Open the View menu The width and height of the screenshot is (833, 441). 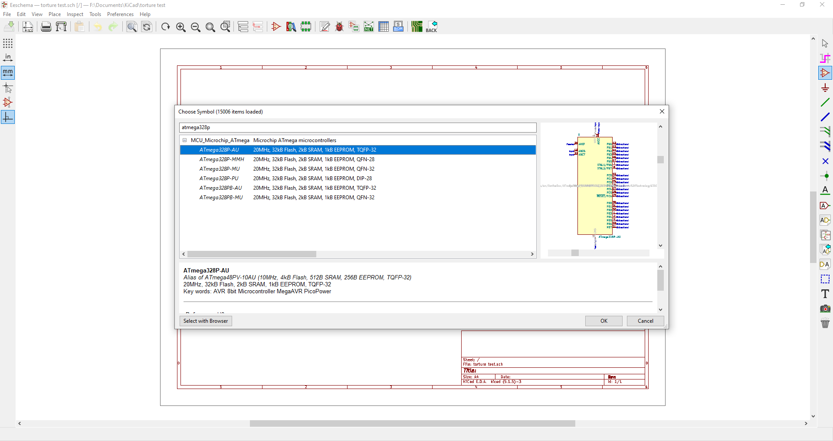tap(37, 14)
